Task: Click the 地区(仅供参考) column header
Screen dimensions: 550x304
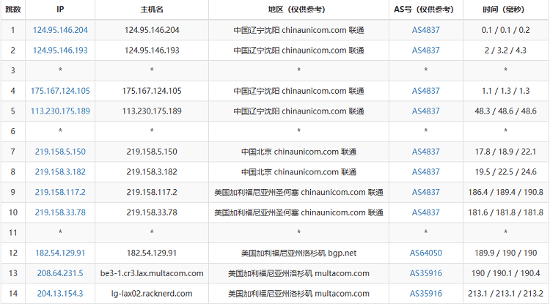Action: pyautogui.click(x=299, y=10)
